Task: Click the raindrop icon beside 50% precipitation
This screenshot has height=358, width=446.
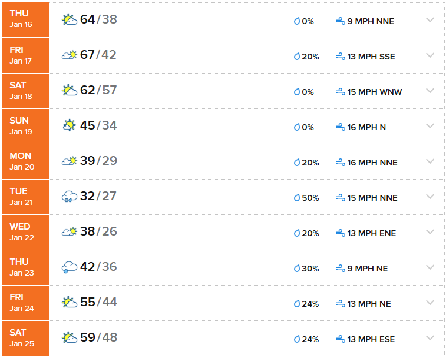Action: pos(297,198)
